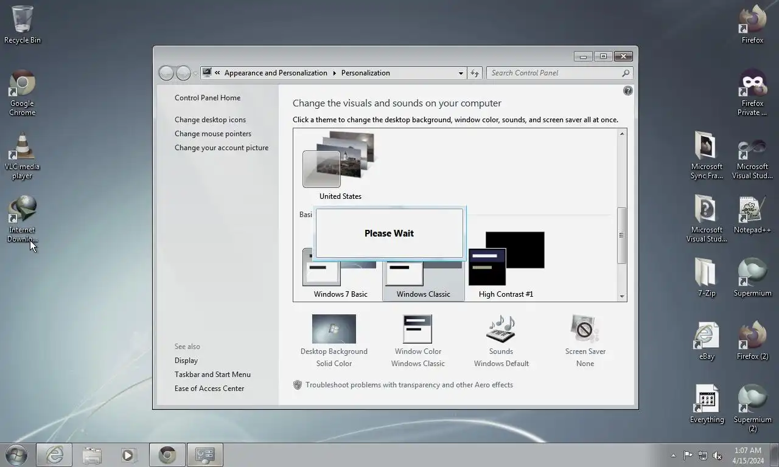Open the Recycle Bin desktop icon
This screenshot has height=467, width=779.
point(22,24)
